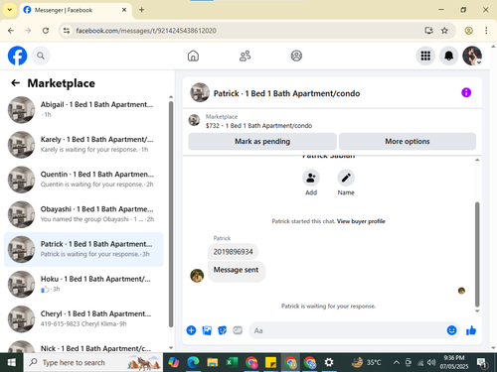Click the Facebook search magnifier icon

[41, 56]
